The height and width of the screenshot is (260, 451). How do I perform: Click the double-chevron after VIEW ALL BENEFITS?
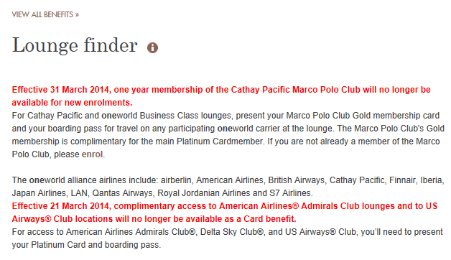pos(77,15)
